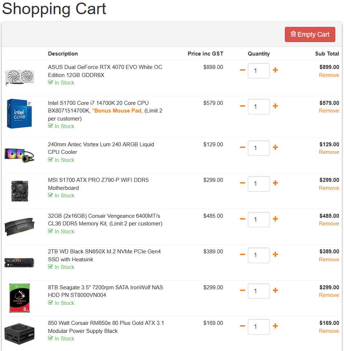Decrease quantity of Intel Core i7 14700K

click(x=242, y=106)
